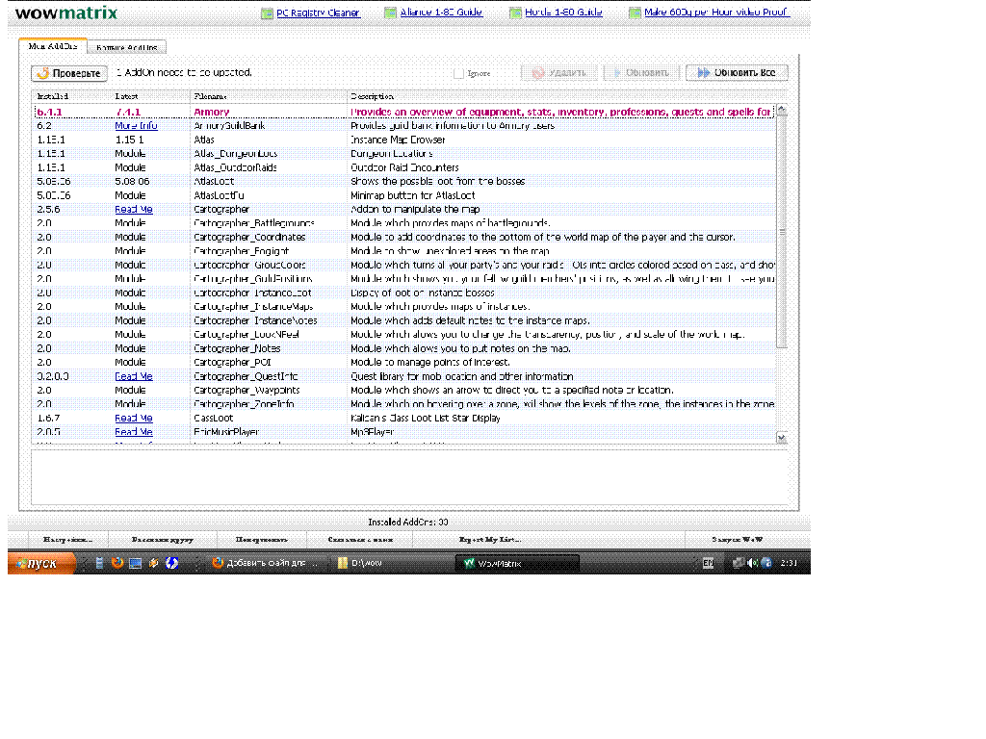Click the addon list vertical scrollbar thumb
986x739 pixels.
782,232
